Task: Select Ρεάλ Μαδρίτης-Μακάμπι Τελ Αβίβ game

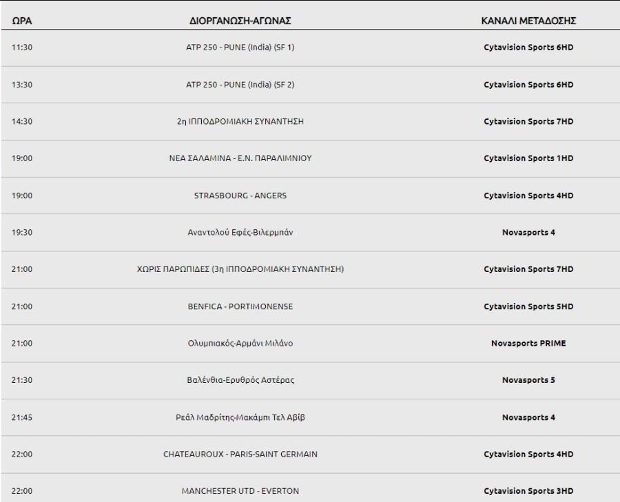Action: [240, 417]
